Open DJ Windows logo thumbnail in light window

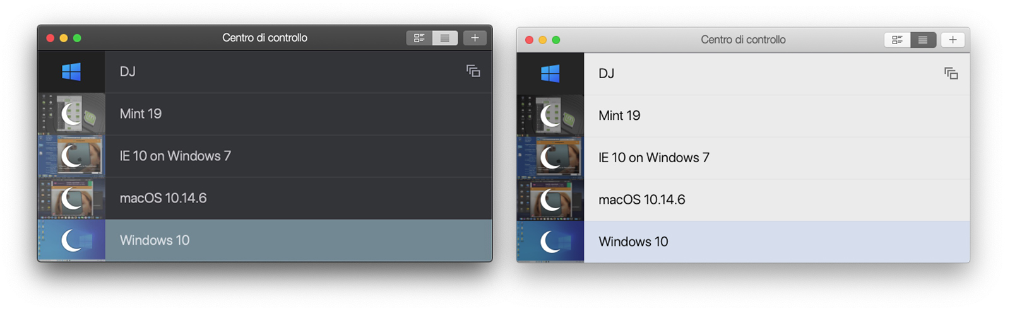click(x=550, y=74)
